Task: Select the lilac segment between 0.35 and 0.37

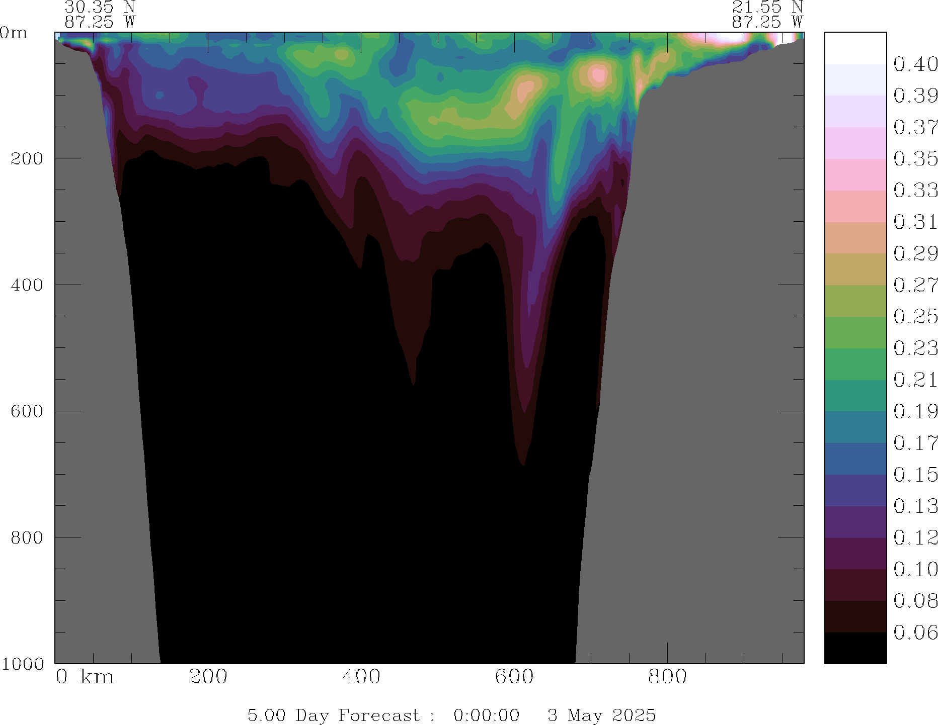Action: (x=855, y=143)
